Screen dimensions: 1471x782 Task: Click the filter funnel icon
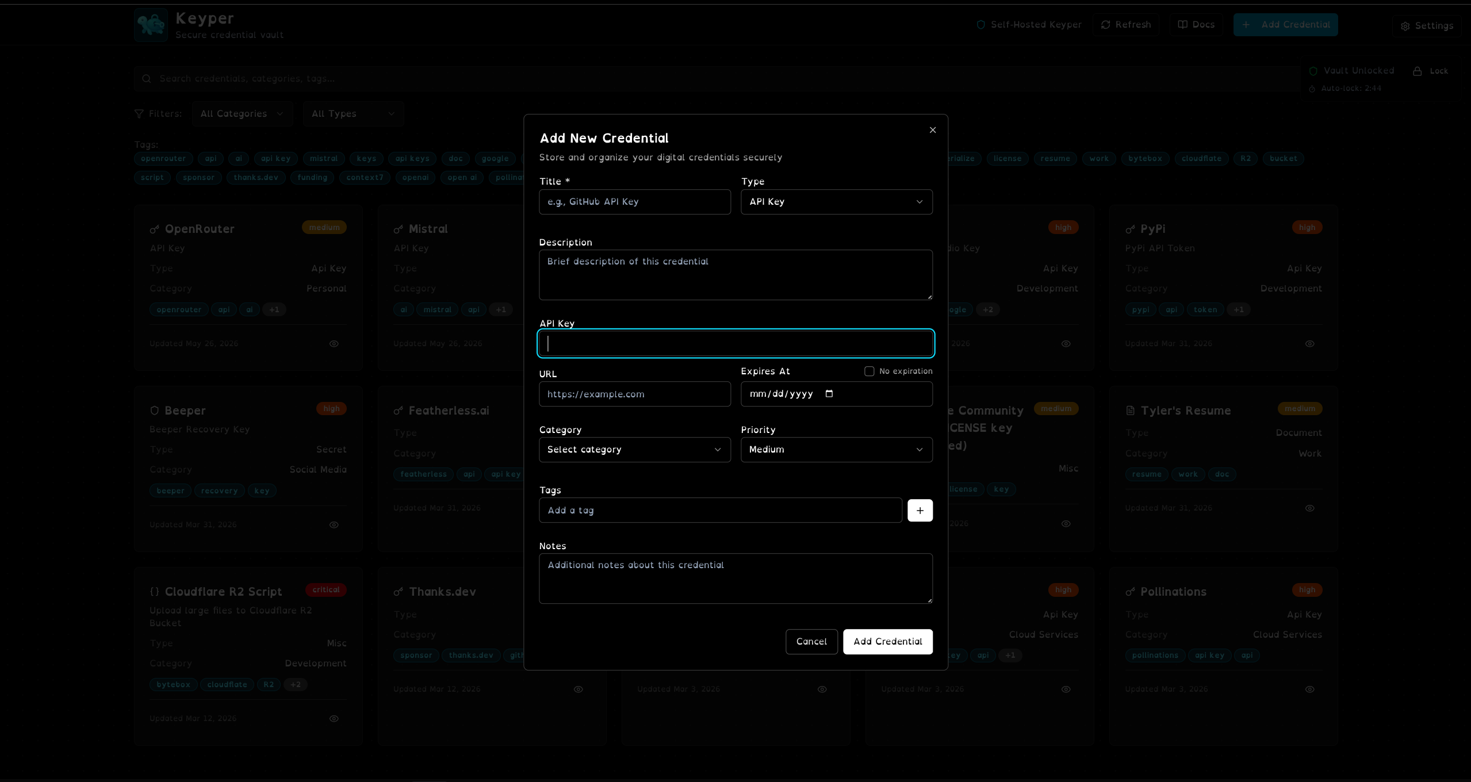click(139, 114)
